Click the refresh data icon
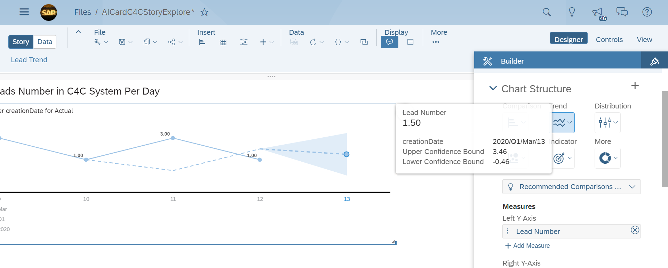Image resolution: width=668 pixels, height=268 pixels. tap(313, 42)
